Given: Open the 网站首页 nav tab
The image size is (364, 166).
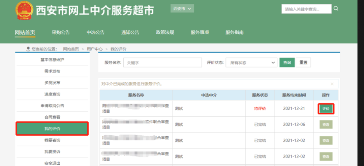Looking at the screenshot, I should click(25, 32).
